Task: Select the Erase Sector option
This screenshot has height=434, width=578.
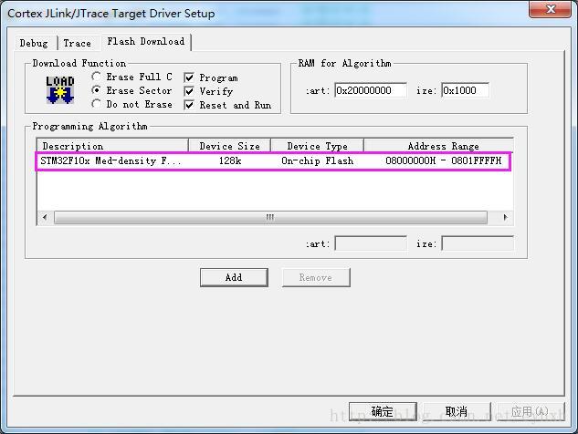Action: tap(96, 90)
